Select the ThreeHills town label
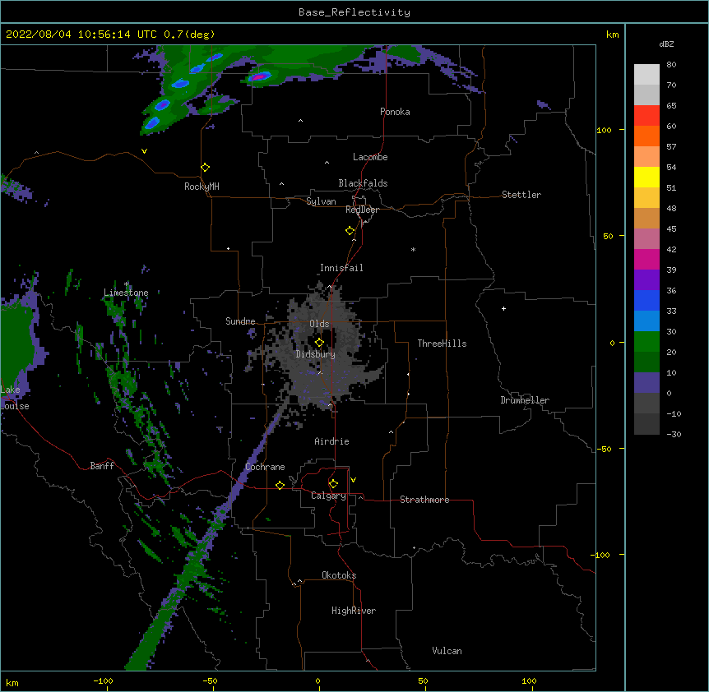This screenshot has width=709, height=692. 442,344
